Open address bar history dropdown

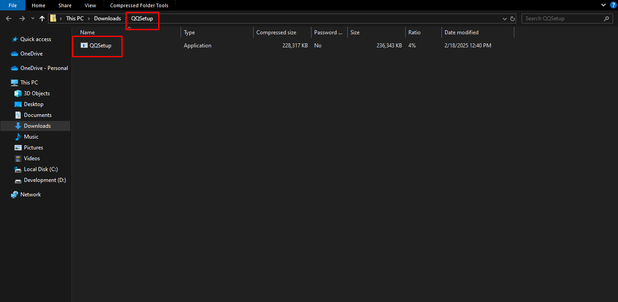(505, 19)
